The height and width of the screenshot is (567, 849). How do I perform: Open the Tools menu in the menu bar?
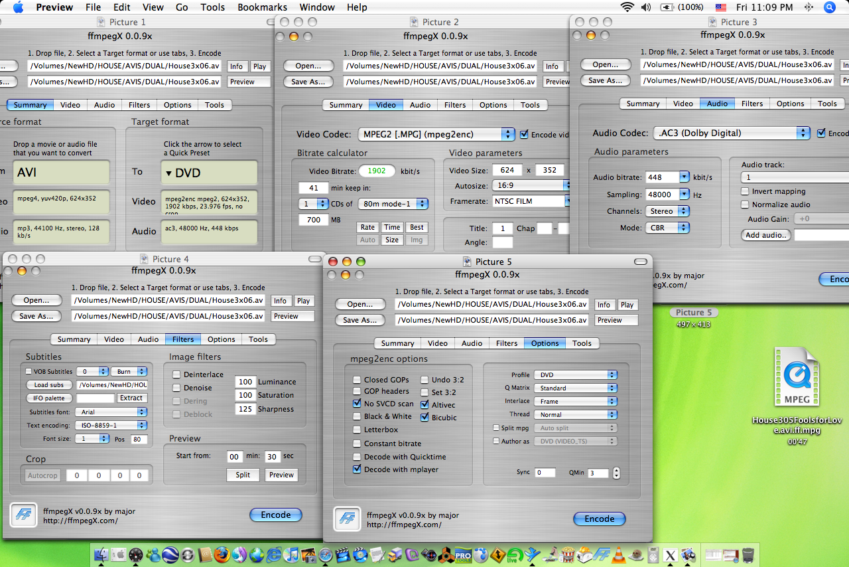[213, 7]
